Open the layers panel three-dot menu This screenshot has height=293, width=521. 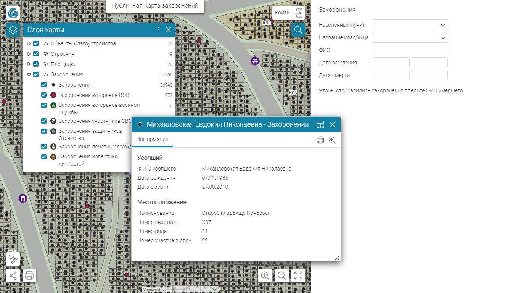159,30
